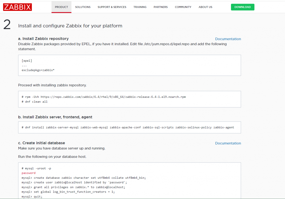The width and height of the screenshot is (285, 199).
Task: Click the green Download button
Action: 243,7
